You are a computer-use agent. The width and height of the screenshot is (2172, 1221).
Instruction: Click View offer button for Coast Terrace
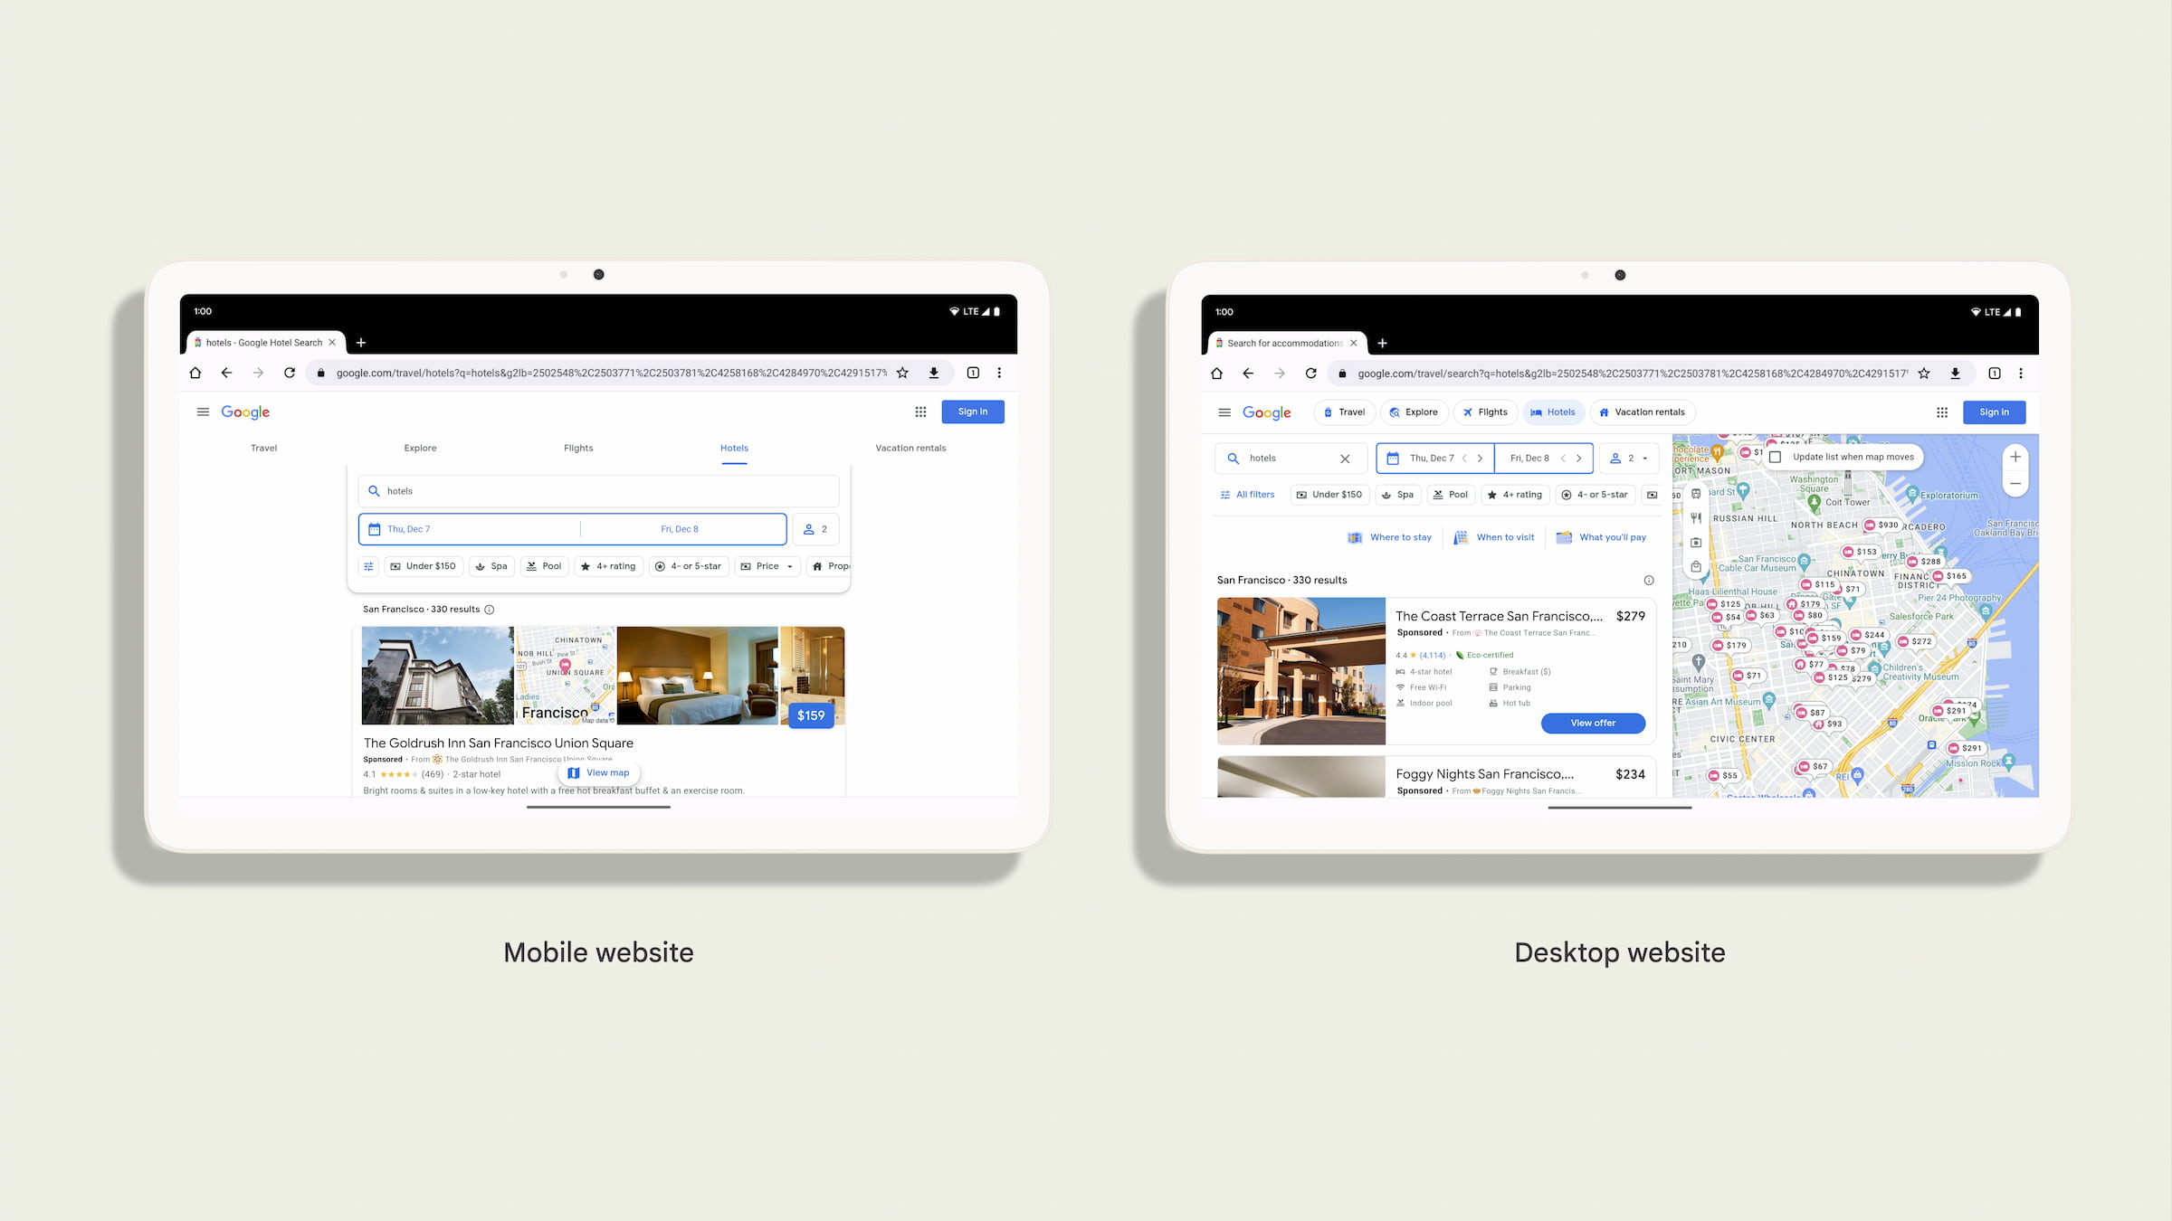pyautogui.click(x=1593, y=723)
